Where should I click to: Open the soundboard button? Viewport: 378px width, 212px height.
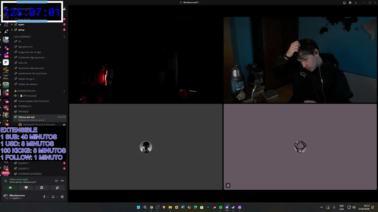[x=57, y=188]
